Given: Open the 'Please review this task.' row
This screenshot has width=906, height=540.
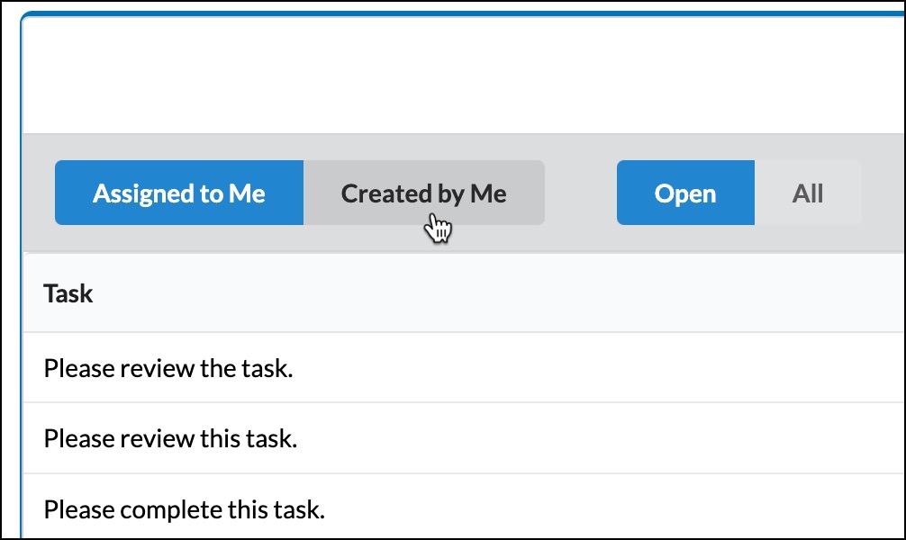Looking at the screenshot, I should coord(462,438).
